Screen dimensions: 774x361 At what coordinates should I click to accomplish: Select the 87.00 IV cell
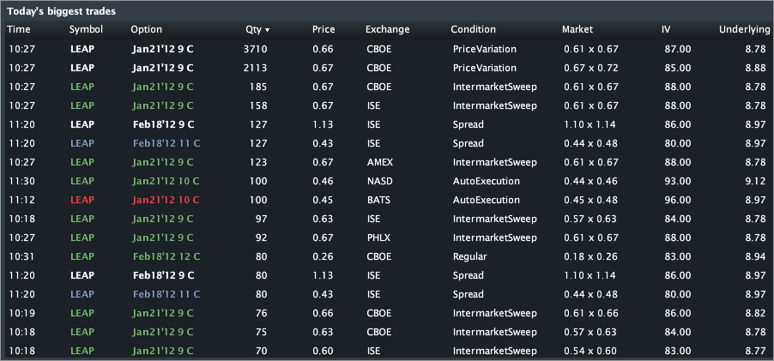point(679,50)
